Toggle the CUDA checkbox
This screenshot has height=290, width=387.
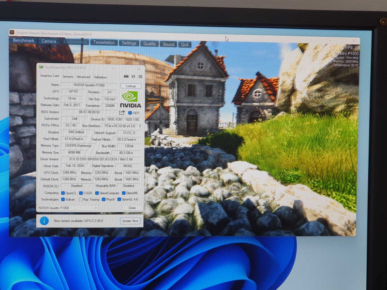pyautogui.click(x=81, y=193)
